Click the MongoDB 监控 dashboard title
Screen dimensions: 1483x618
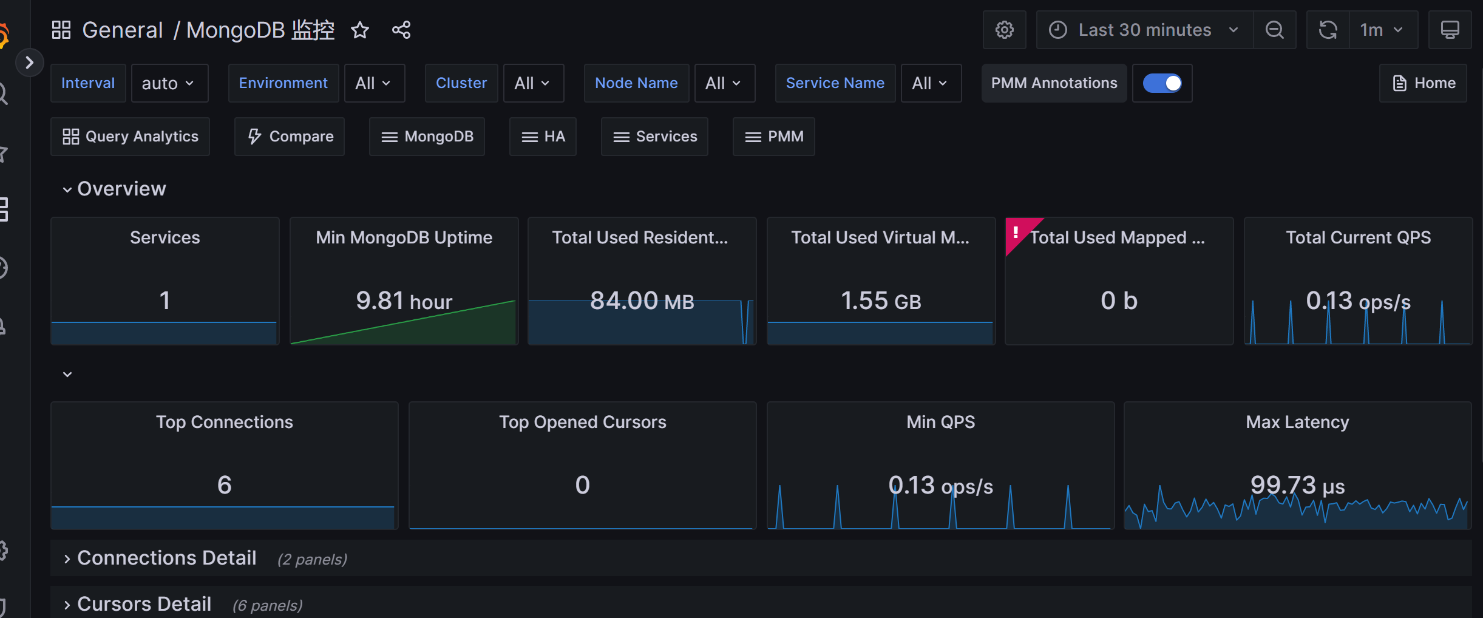point(260,30)
